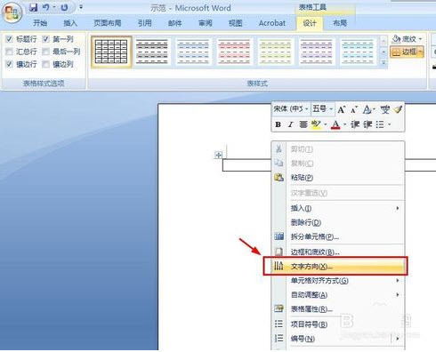Click bullets icon in mini toolbar

[380, 124]
